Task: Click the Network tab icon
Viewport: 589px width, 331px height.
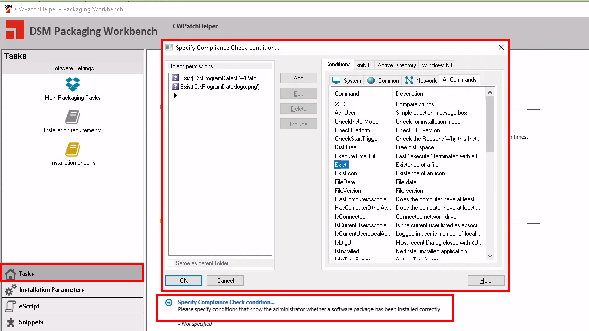Action: pyautogui.click(x=409, y=80)
